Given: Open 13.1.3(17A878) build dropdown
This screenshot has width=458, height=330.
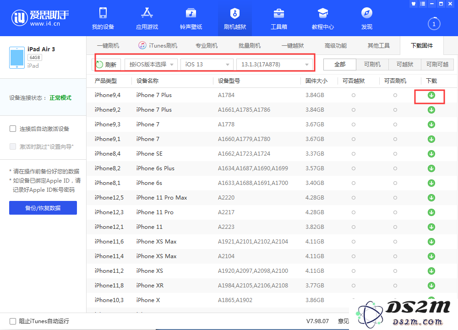Looking at the screenshot, I should 274,65.
